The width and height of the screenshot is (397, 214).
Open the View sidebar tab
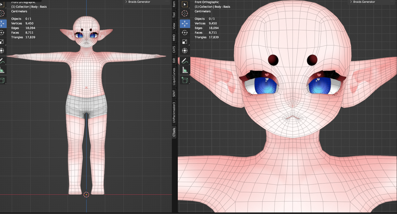click(x=174, y=26)
